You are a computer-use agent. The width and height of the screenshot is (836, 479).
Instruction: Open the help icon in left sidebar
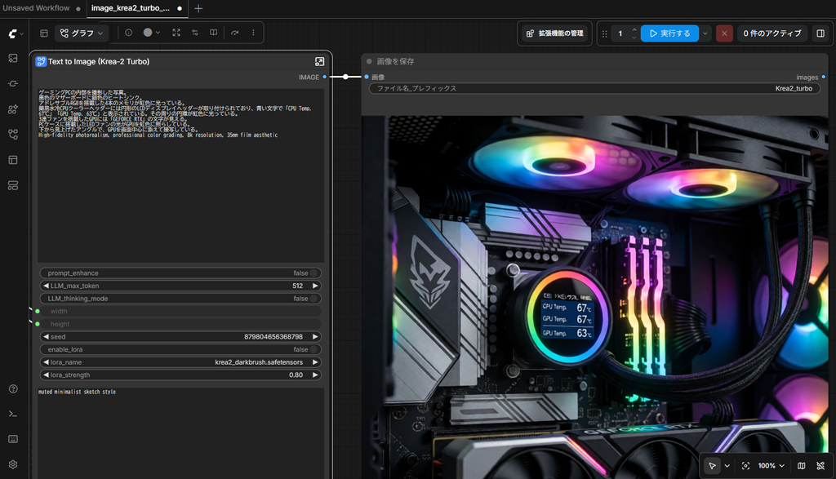click(x=13, y=389)
